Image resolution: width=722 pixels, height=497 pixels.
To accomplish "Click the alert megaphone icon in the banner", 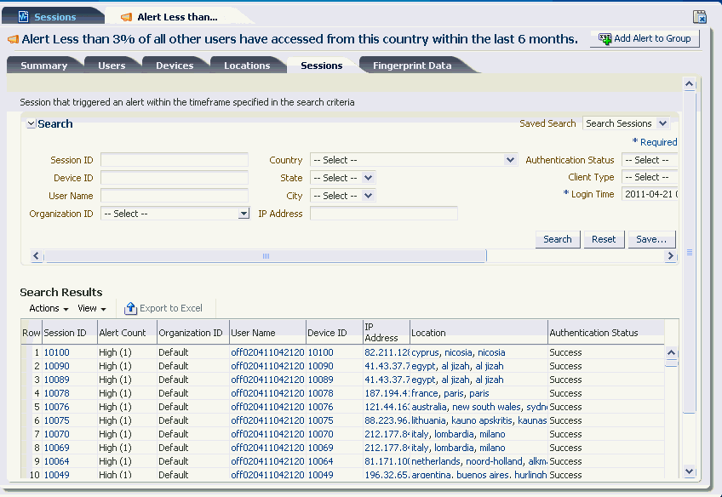I will pyautogui.click(x=12, y=38).
